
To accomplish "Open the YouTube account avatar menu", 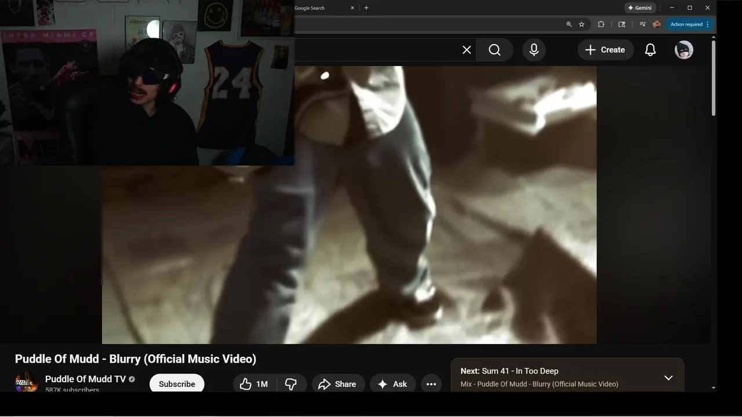I will coord(684,50).
